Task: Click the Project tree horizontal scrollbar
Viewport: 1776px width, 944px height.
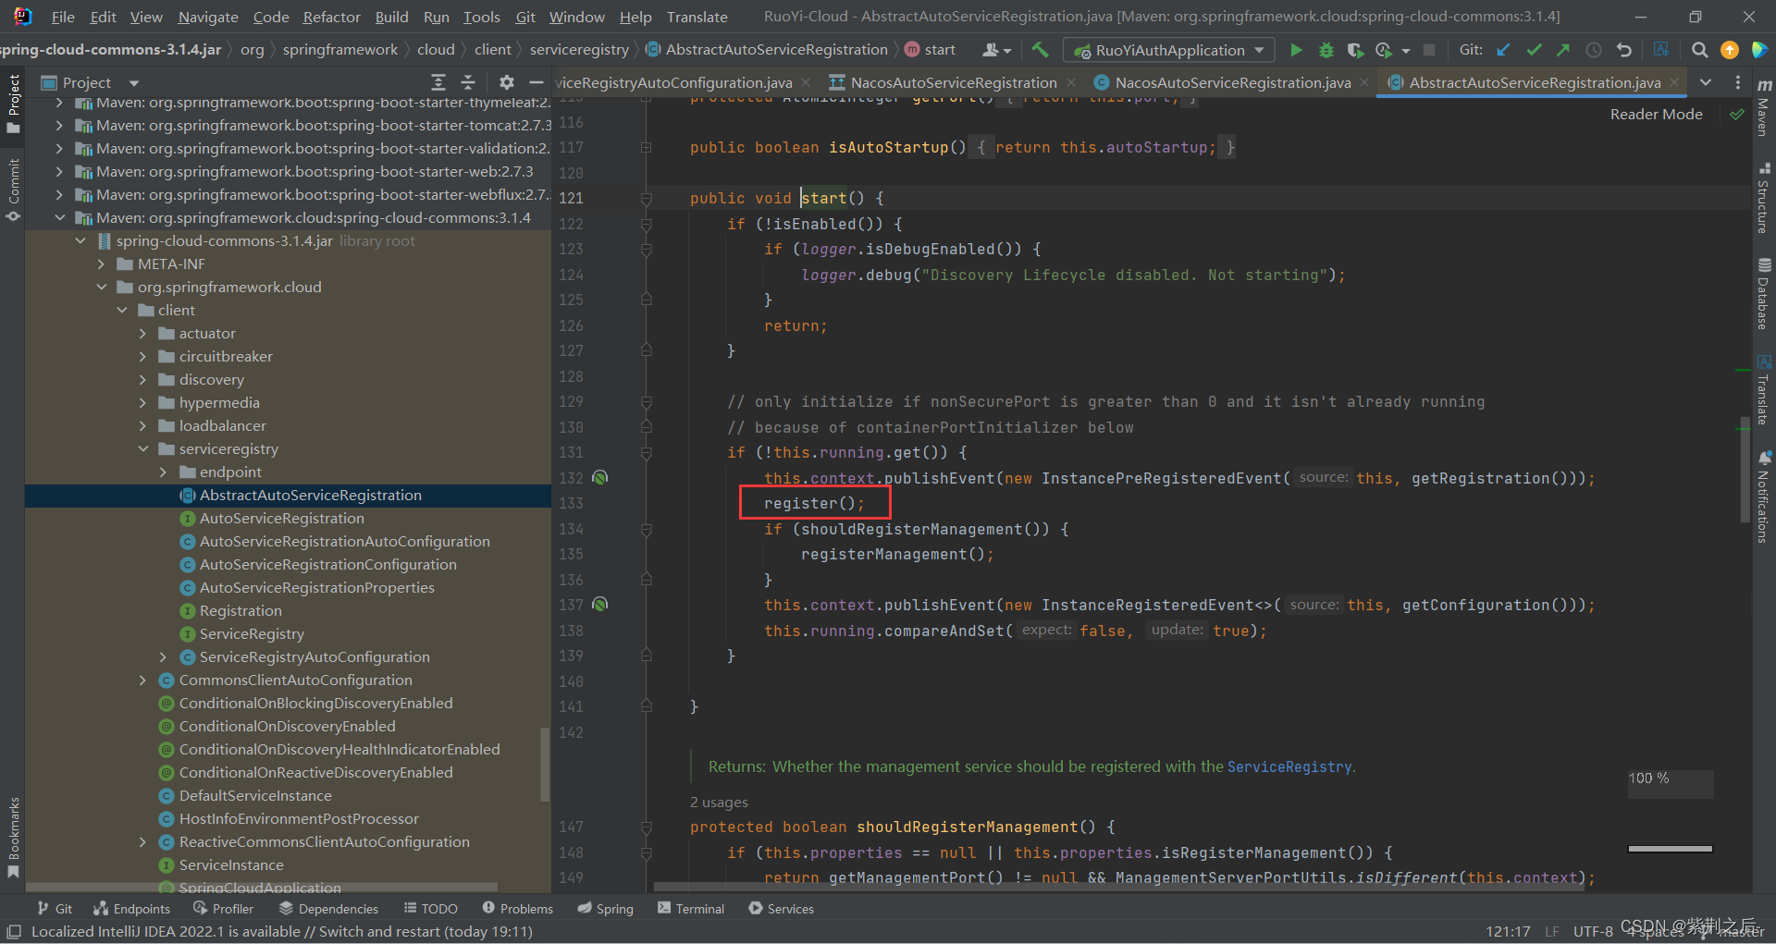Action: [x=262, y=886]
